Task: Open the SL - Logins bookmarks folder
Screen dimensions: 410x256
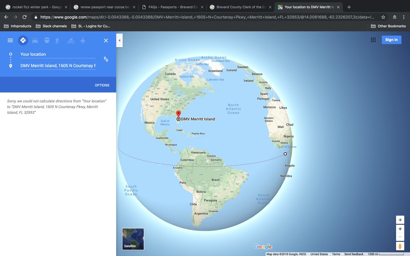Action: tap(91, 26)
